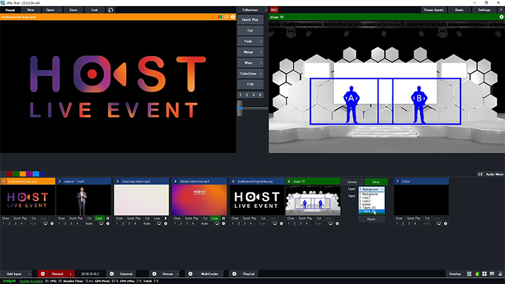Click the Quick Play transition button
The image size is (505, 284).
coord(249,20)
